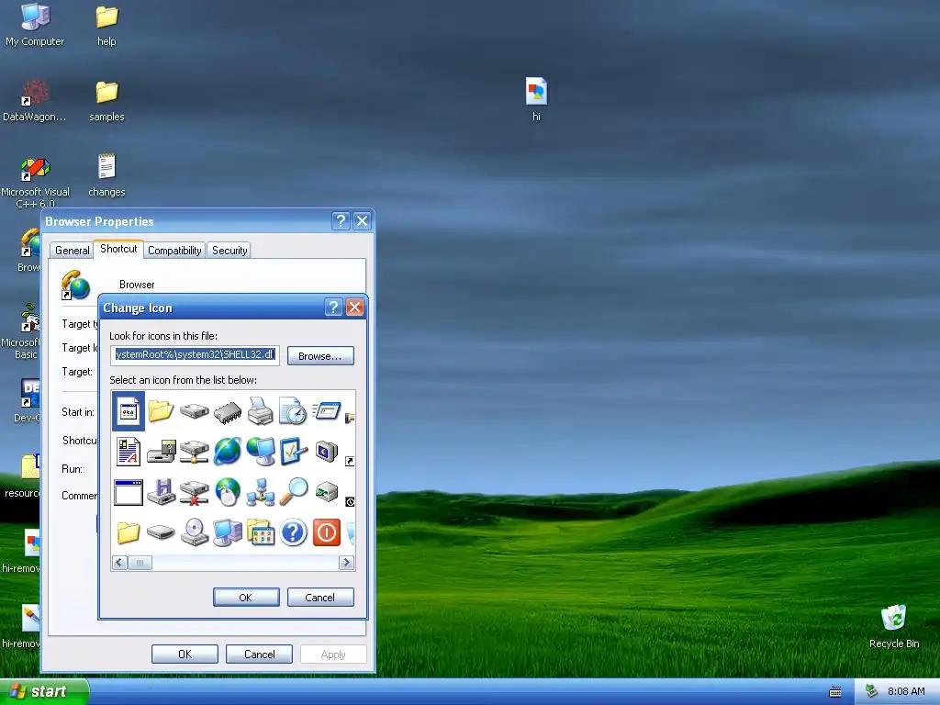
Task: Select the DataWagon shortcut icon
Action: coord(35,101)
